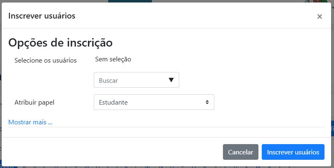Expand the Mostrar mais section

[x=30, y=122]
